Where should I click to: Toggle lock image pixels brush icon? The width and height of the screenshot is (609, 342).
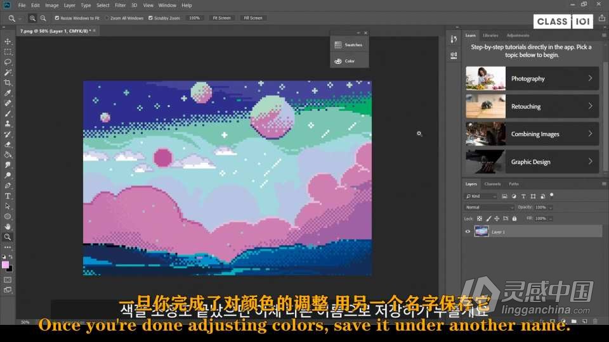point(488,218)
